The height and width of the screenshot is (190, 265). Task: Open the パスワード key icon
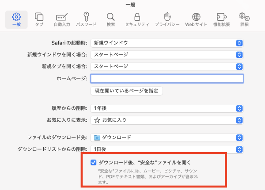click(x=86, y=19)
